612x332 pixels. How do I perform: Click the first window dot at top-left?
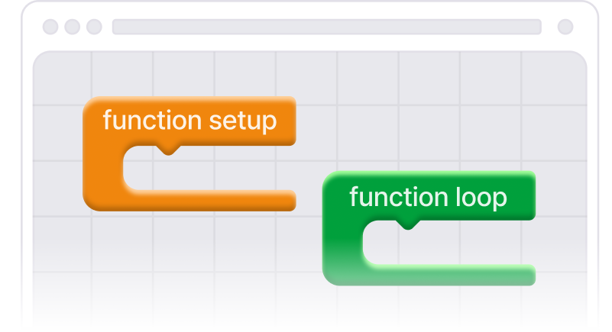50,27
